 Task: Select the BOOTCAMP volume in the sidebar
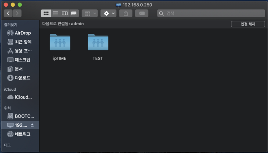20,116
